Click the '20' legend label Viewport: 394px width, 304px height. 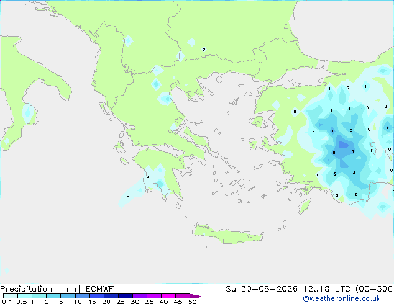click(106, 302)
